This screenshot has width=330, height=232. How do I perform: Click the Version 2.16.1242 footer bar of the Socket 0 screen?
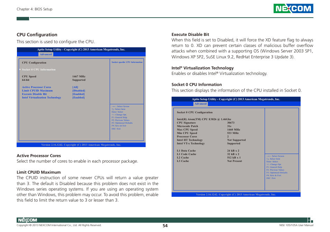(236, 194)
